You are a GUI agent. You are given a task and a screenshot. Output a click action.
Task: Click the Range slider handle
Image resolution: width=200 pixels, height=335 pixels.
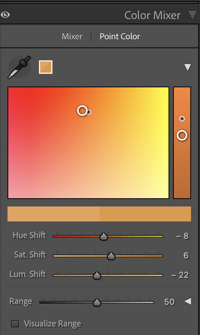(97, 302)
